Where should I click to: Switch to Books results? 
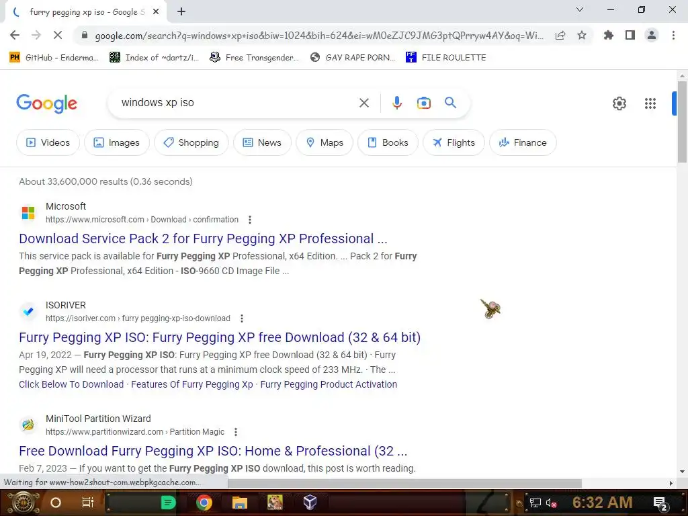(388, 142)
